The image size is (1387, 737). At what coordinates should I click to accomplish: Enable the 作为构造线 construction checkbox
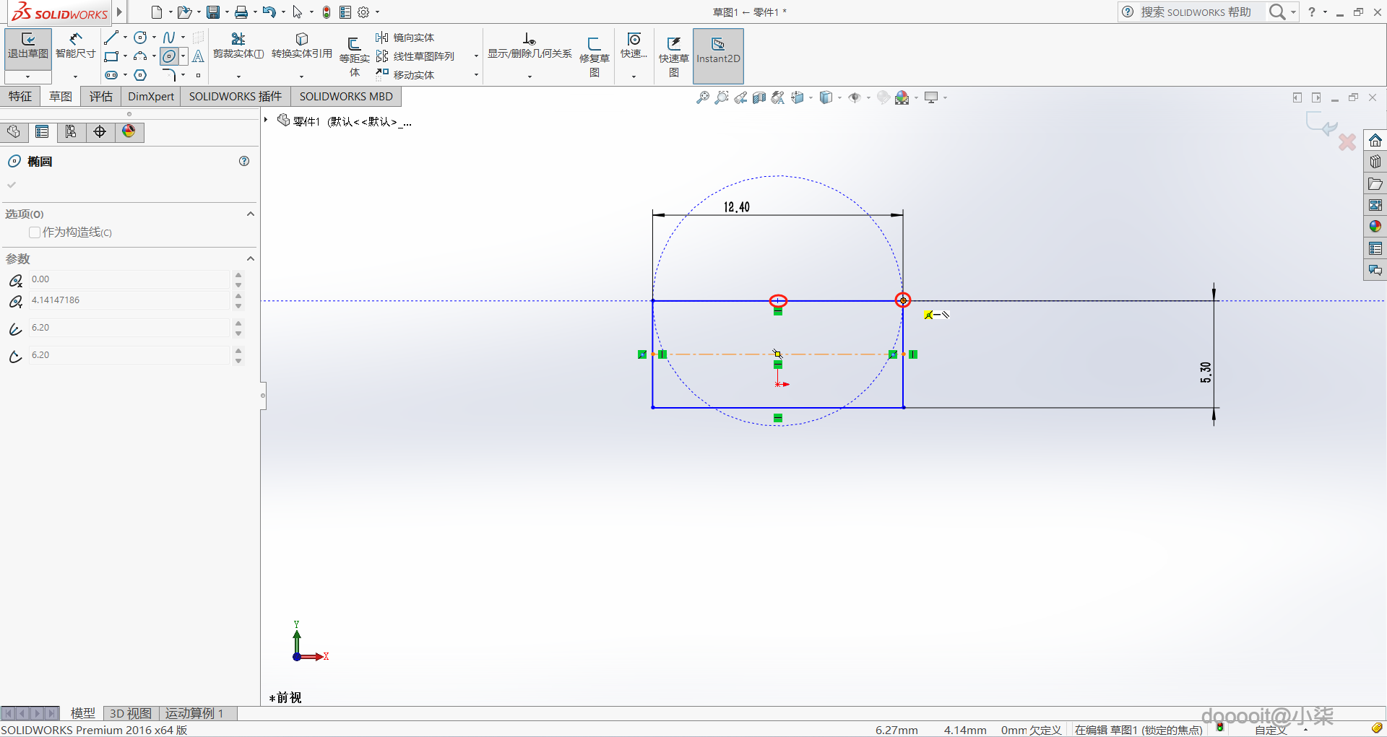pyautogui.click(x=35, y=232)
